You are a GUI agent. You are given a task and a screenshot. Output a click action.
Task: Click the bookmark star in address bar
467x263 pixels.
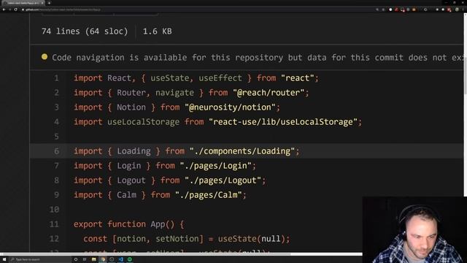[x=383, y=9]
